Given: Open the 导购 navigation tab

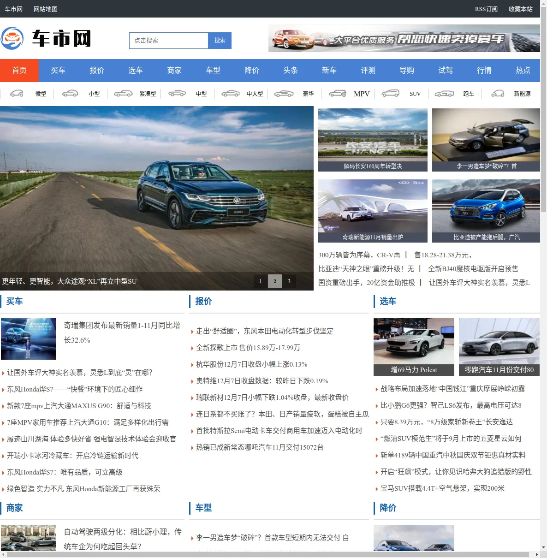Looking at the screenshot, I should tap(407, 71).
